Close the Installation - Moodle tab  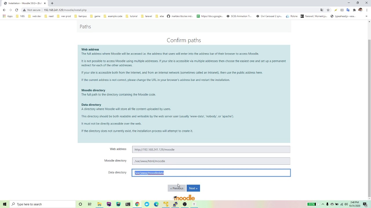45,3
